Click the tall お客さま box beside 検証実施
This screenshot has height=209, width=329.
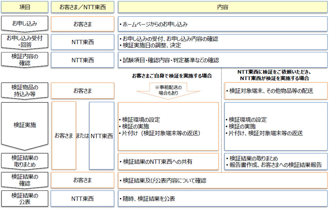tap(64, 136)
